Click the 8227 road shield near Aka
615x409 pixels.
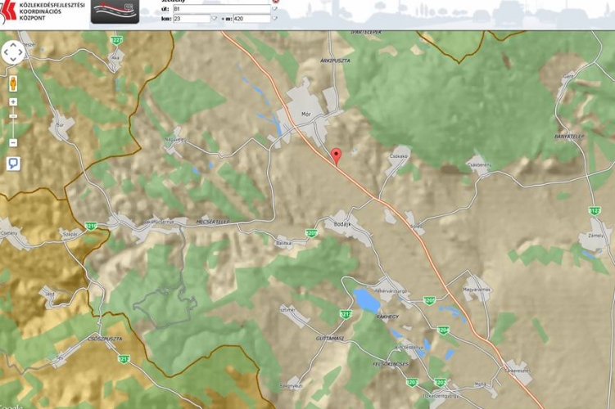[x=115, y=39]
